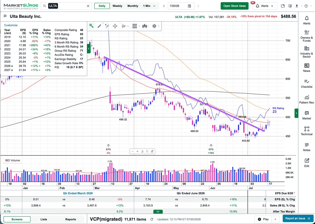
Task: Click the help question mark icon
Action: pyautogui.click(x=306, y=6)
